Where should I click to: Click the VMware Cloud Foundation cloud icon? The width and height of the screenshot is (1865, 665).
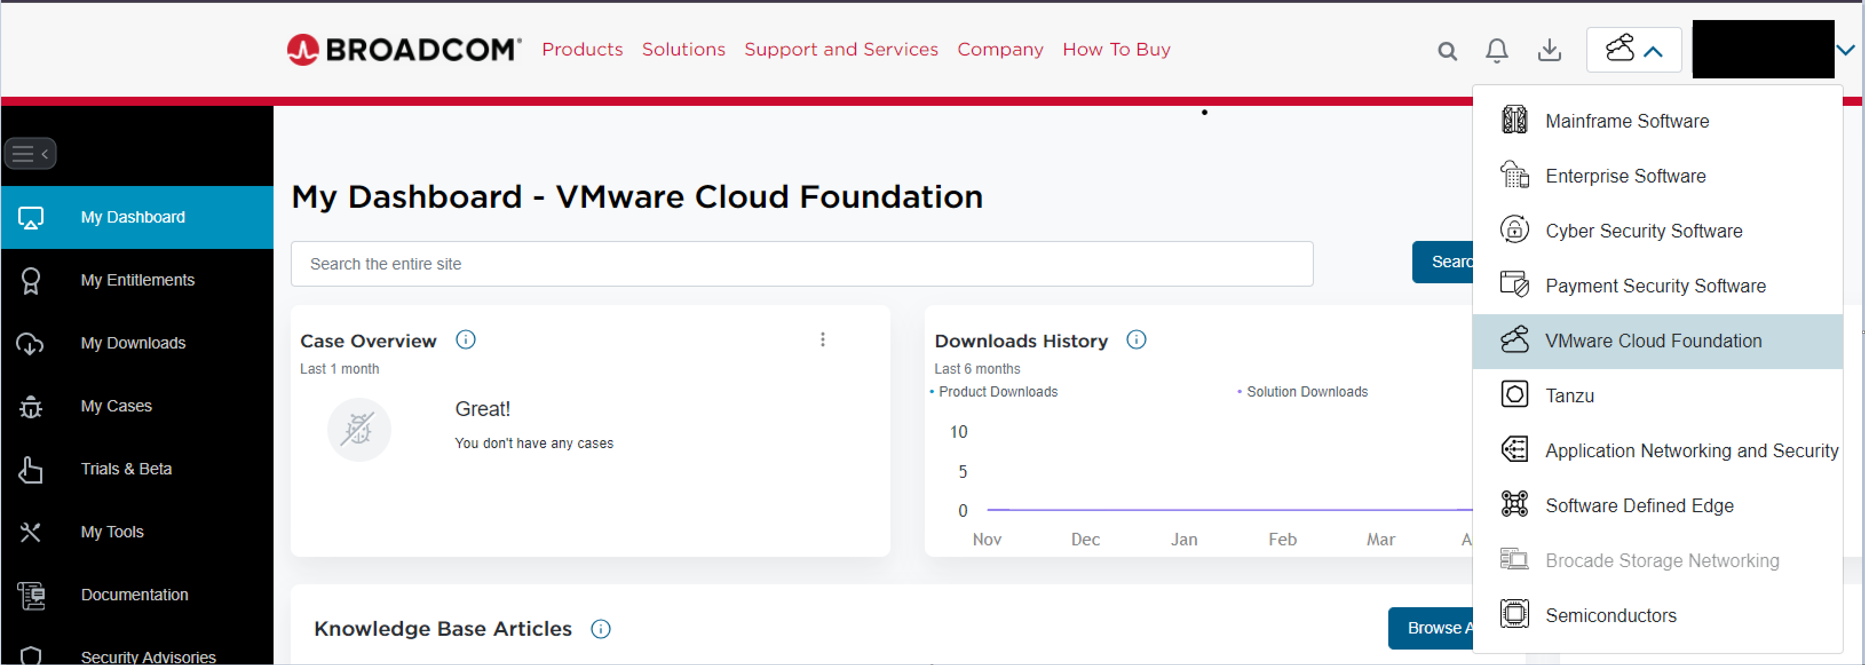pos(1514,340)
